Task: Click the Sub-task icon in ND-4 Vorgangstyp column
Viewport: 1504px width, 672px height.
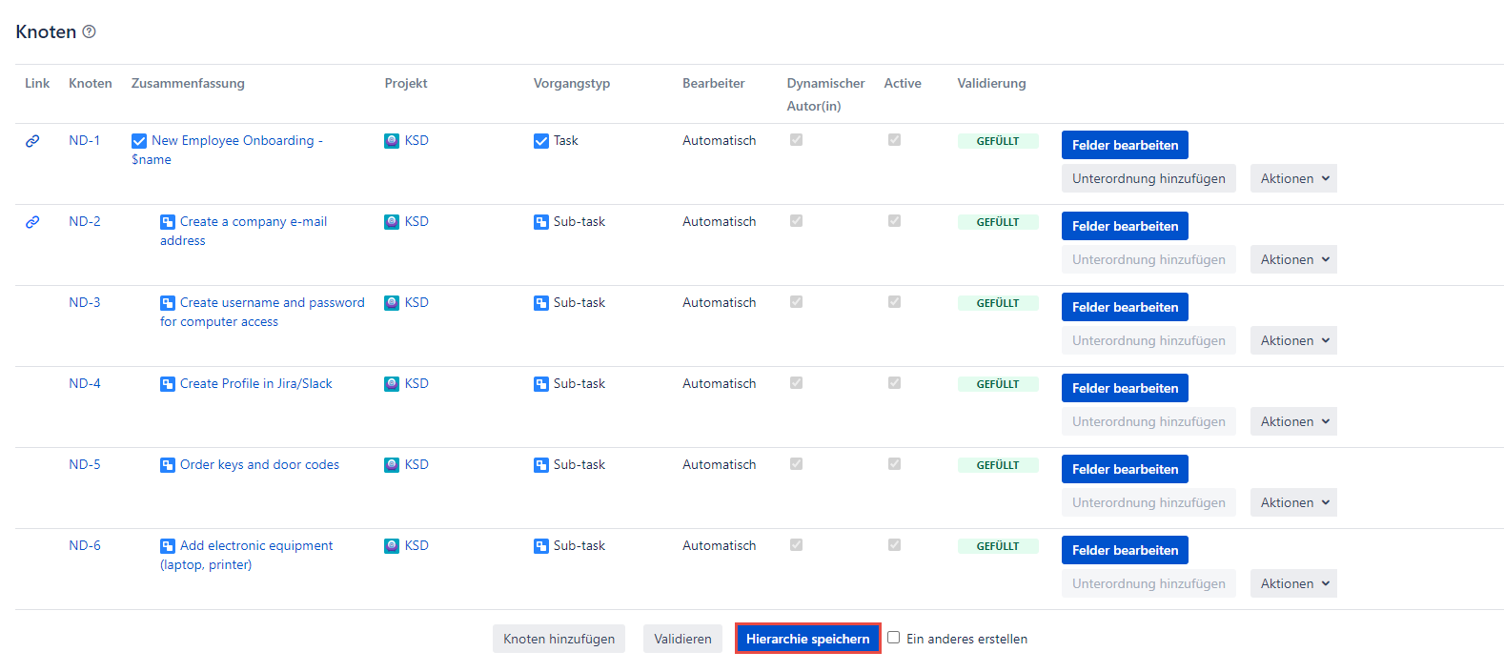Action: 541,384
